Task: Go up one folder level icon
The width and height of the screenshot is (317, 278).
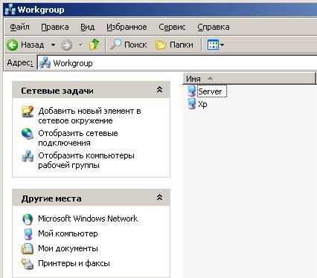Action: (95, 45)
